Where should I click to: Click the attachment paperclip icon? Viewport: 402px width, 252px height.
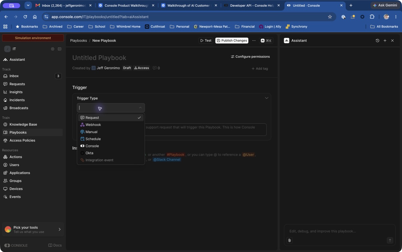289,241
